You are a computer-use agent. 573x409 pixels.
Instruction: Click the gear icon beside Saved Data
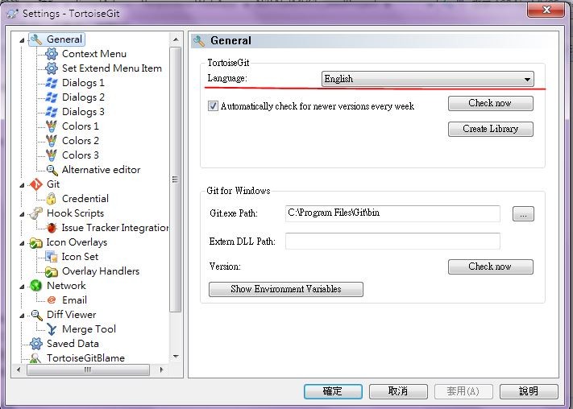tap(36, 344)
